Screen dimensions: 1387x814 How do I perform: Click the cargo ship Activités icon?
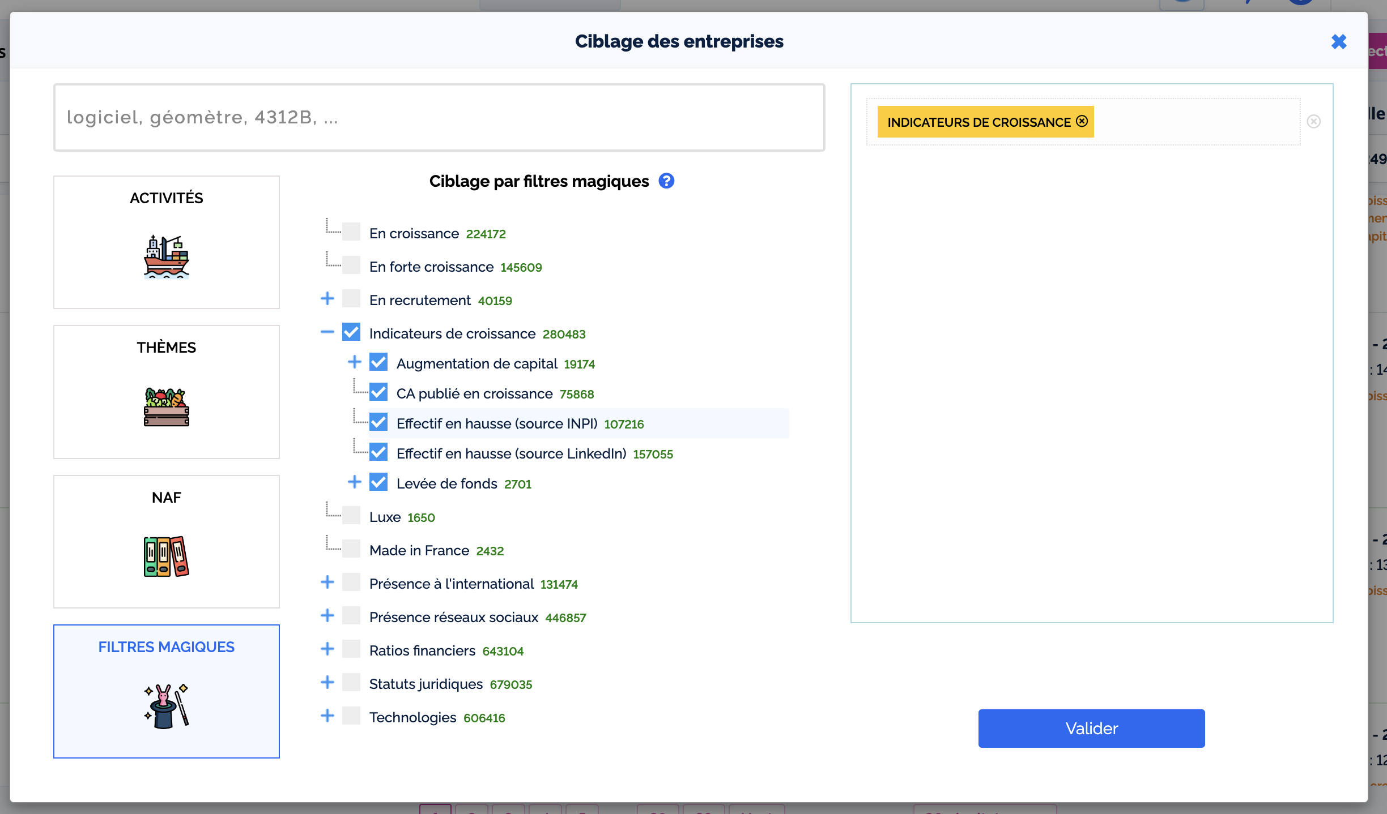coord(166,258)
